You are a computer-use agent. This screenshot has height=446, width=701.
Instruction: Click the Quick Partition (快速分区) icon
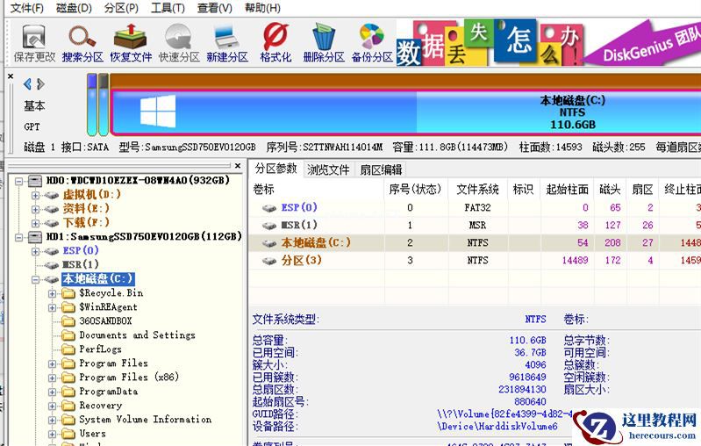pos(179,43)
